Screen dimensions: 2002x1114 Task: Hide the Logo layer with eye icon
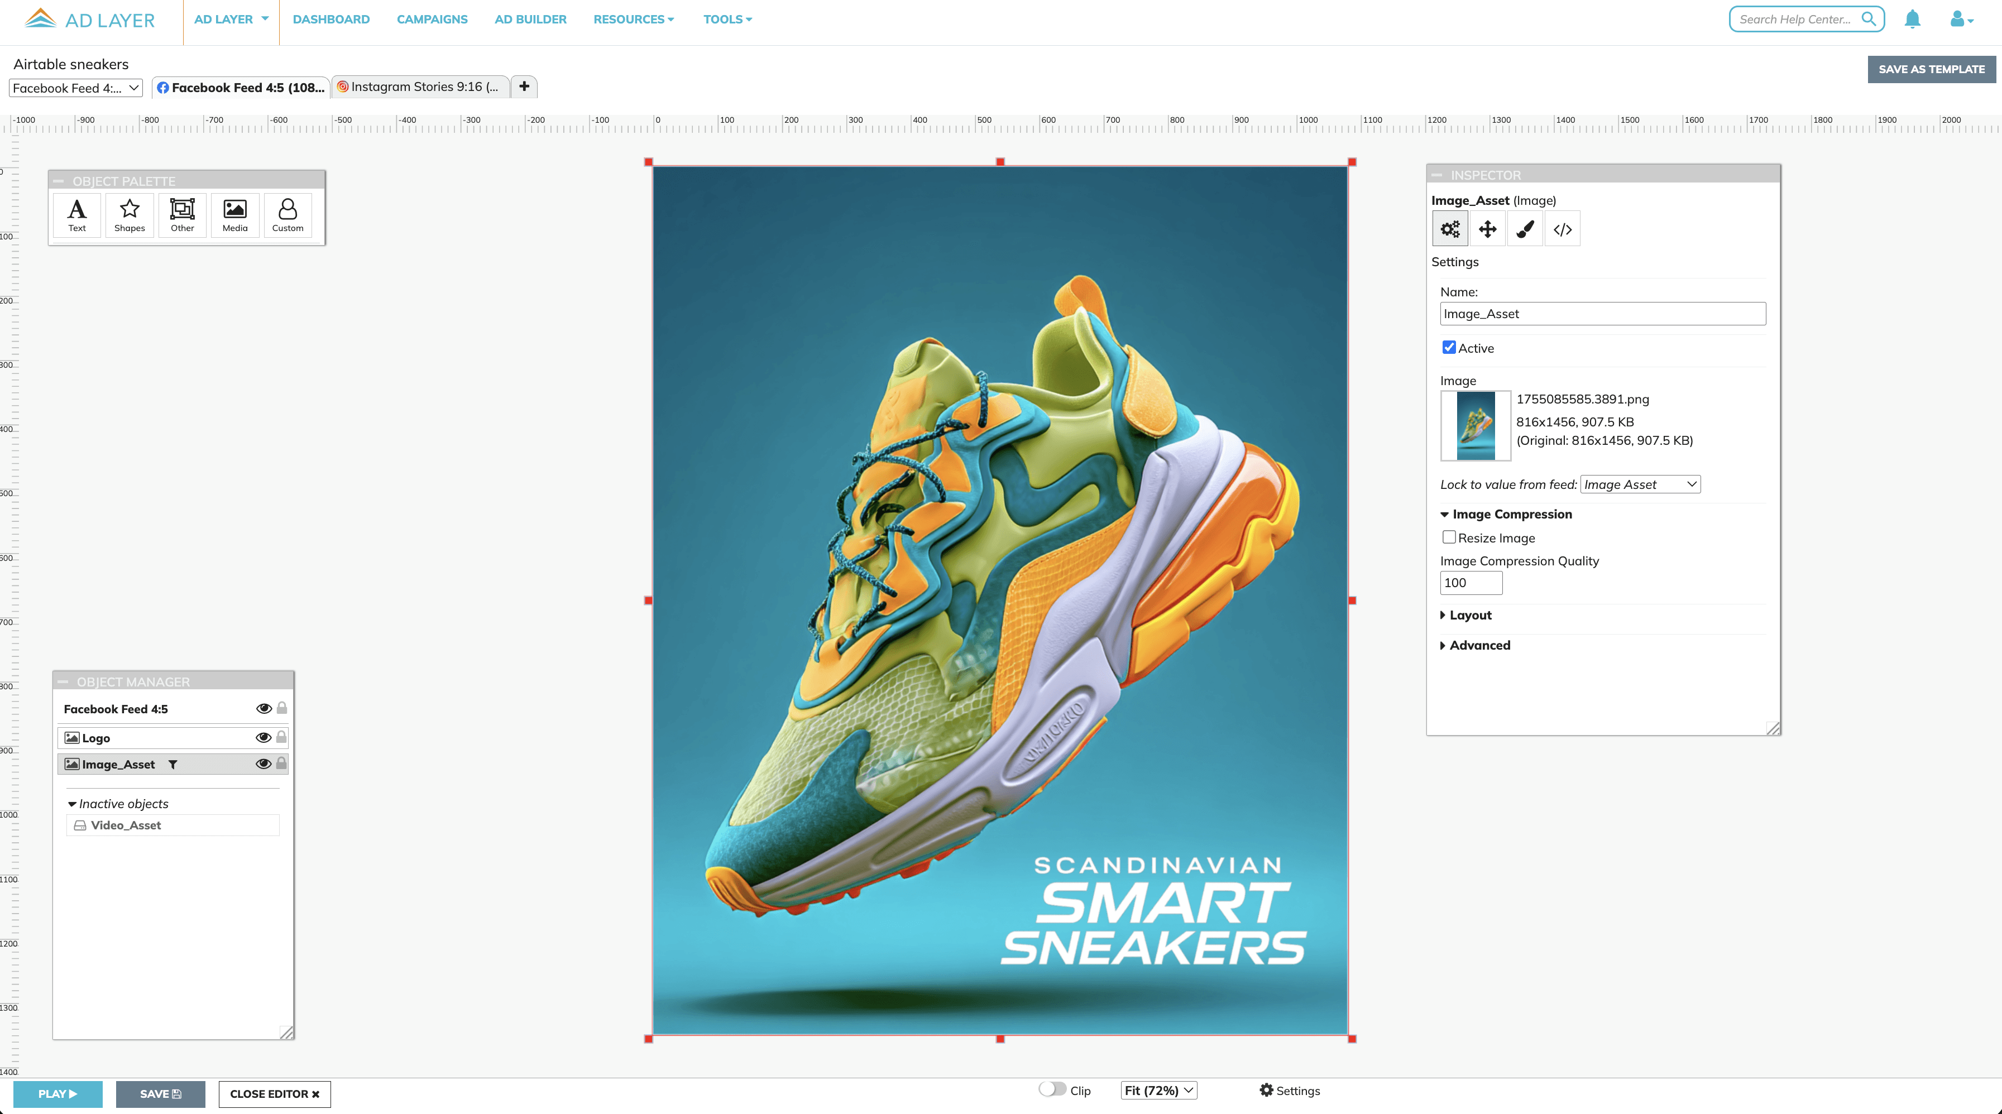point(264,737)
